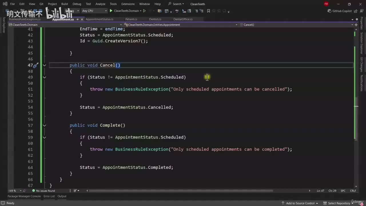Switch to the Dentist.cs tab
Image resolution: width=366 pixels, height=206 pixels.
[155, 19]
